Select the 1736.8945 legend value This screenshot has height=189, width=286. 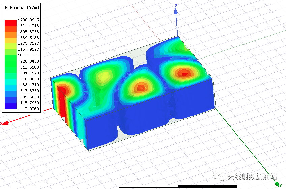point(28,20)
